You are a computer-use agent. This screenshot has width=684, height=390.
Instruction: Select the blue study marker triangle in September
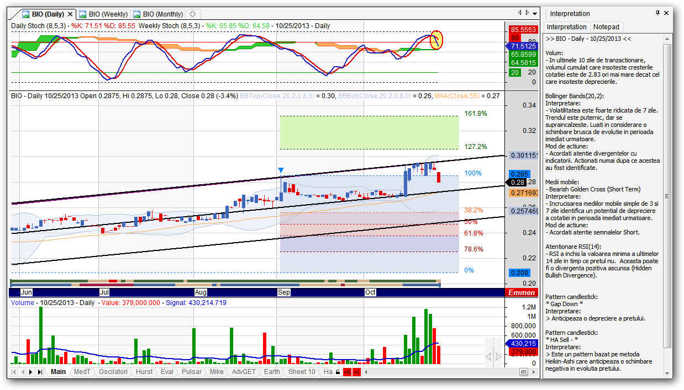(x=281, y=170)
